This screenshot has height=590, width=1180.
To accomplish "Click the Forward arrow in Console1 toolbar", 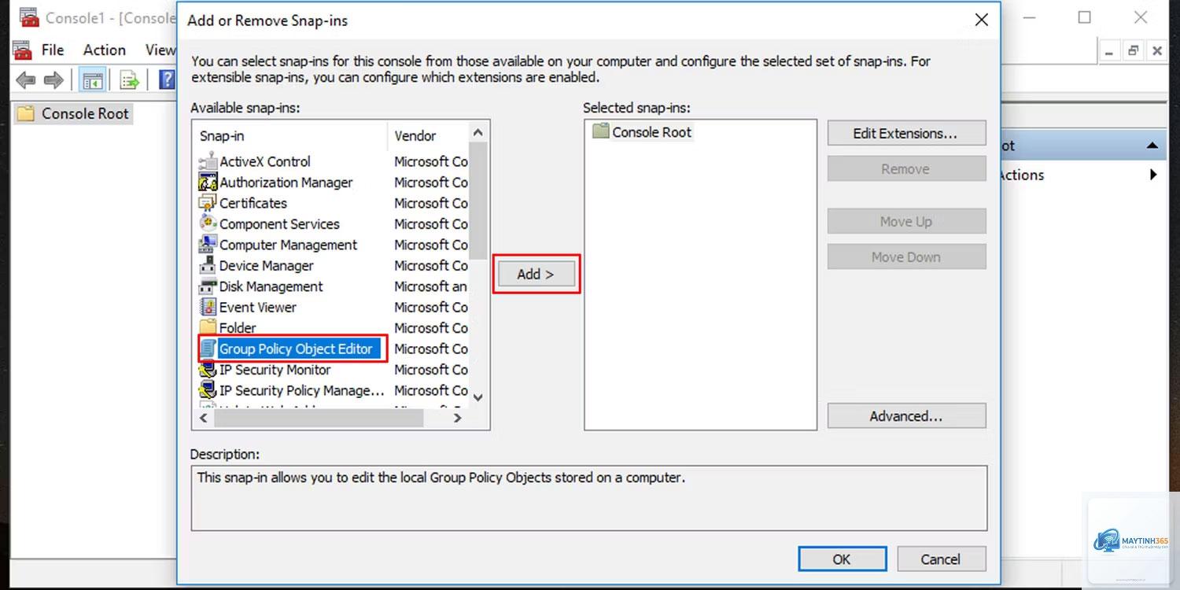I will [53, 79].
